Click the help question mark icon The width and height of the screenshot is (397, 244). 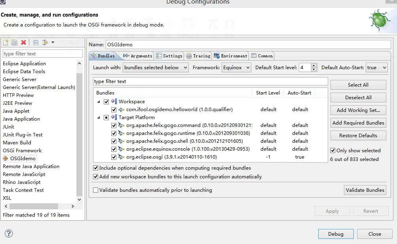(9, 233)
